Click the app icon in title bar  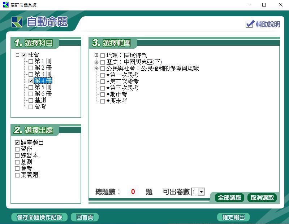5,5
